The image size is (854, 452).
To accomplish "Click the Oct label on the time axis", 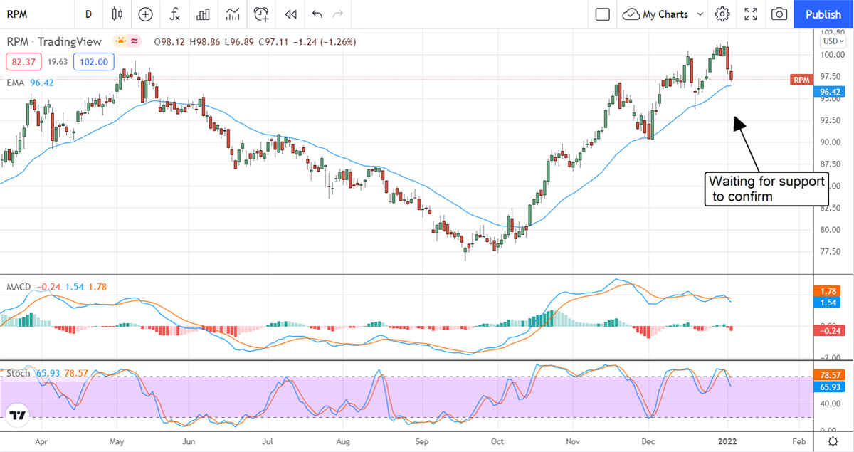I will pyautogui.click(x=498, y=441).
